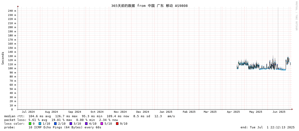Image resolution: width=299 pixels, height=131 pixels.
Task: Click the green 0 loss color swatch
Action: pyautogui.click(x=30, y=124)
